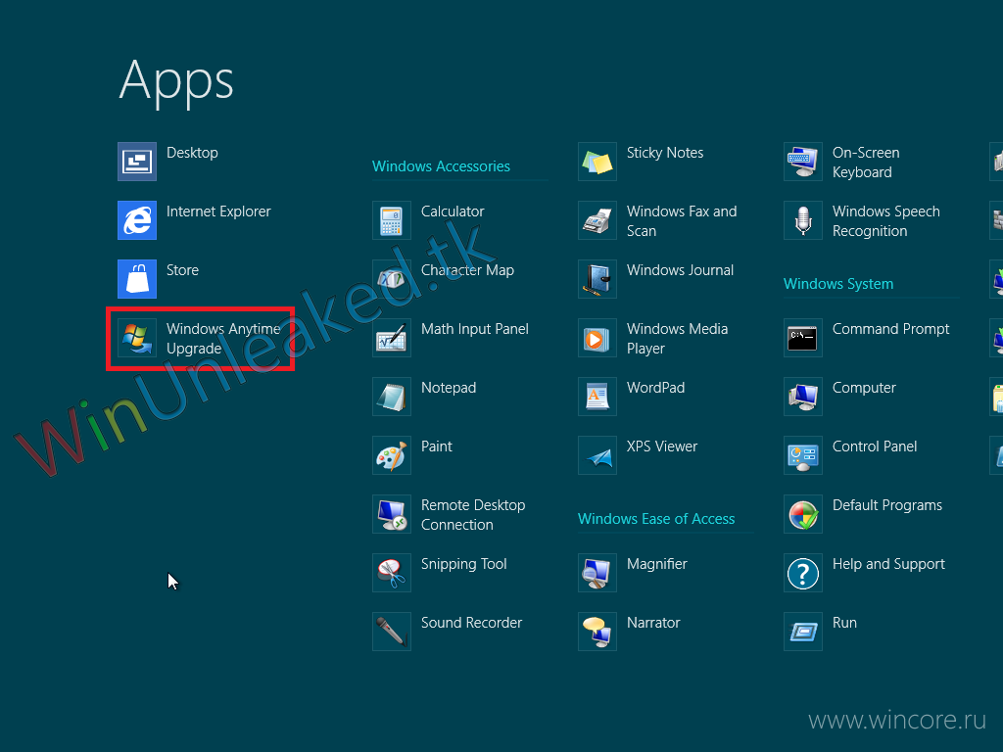Select the Windows Ease of Access header
The height and width of the screenshot is (752, 1003).
tap(655, 519)
